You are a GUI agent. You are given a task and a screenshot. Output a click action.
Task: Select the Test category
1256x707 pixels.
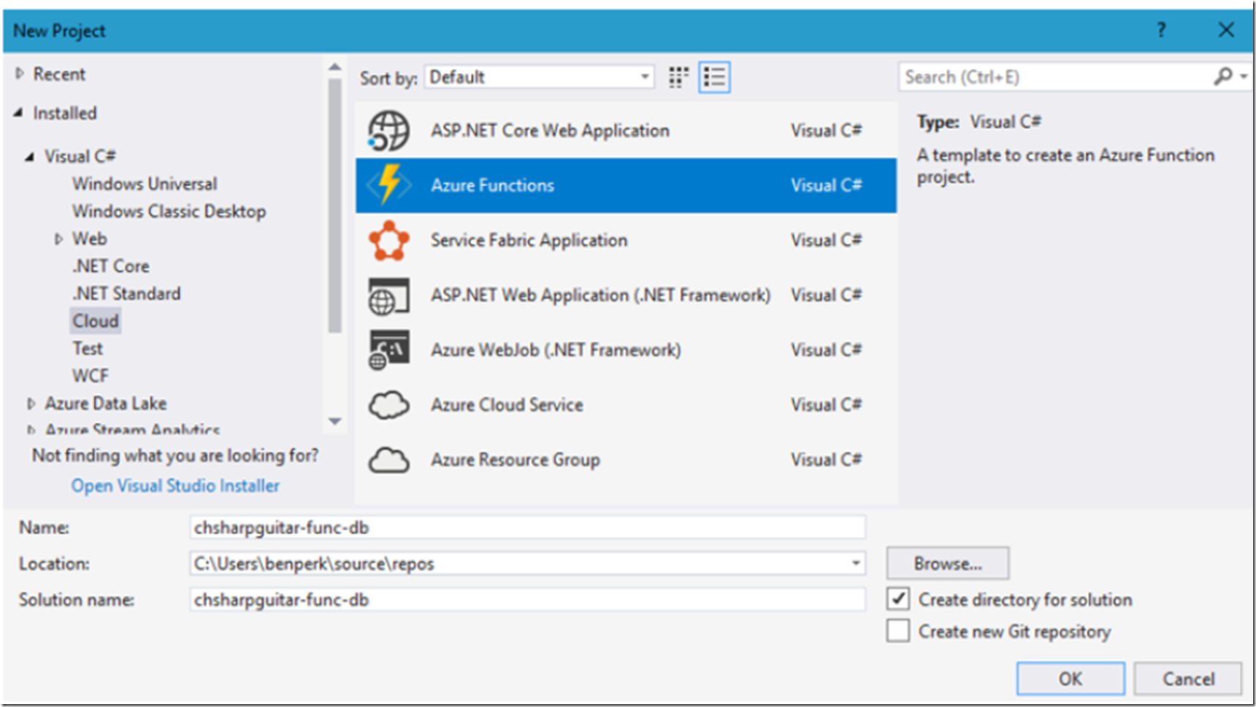(88, 349)
